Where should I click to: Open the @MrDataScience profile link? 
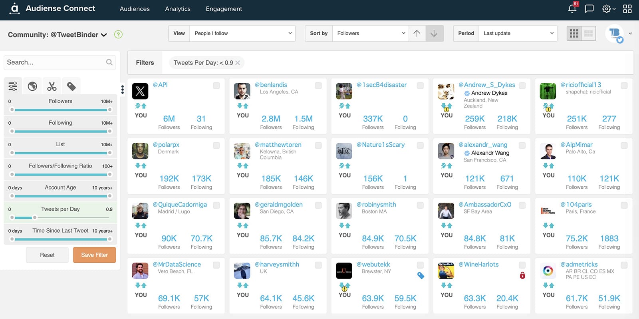(x=177, y=264)
